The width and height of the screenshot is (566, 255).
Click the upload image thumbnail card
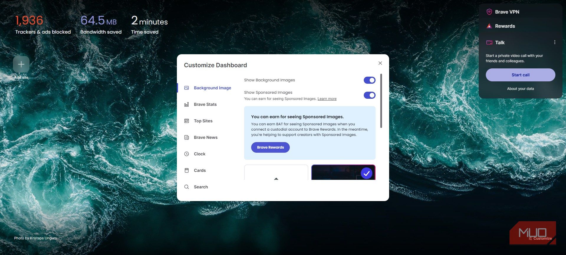pyautogui.click(x=276, y=172)
